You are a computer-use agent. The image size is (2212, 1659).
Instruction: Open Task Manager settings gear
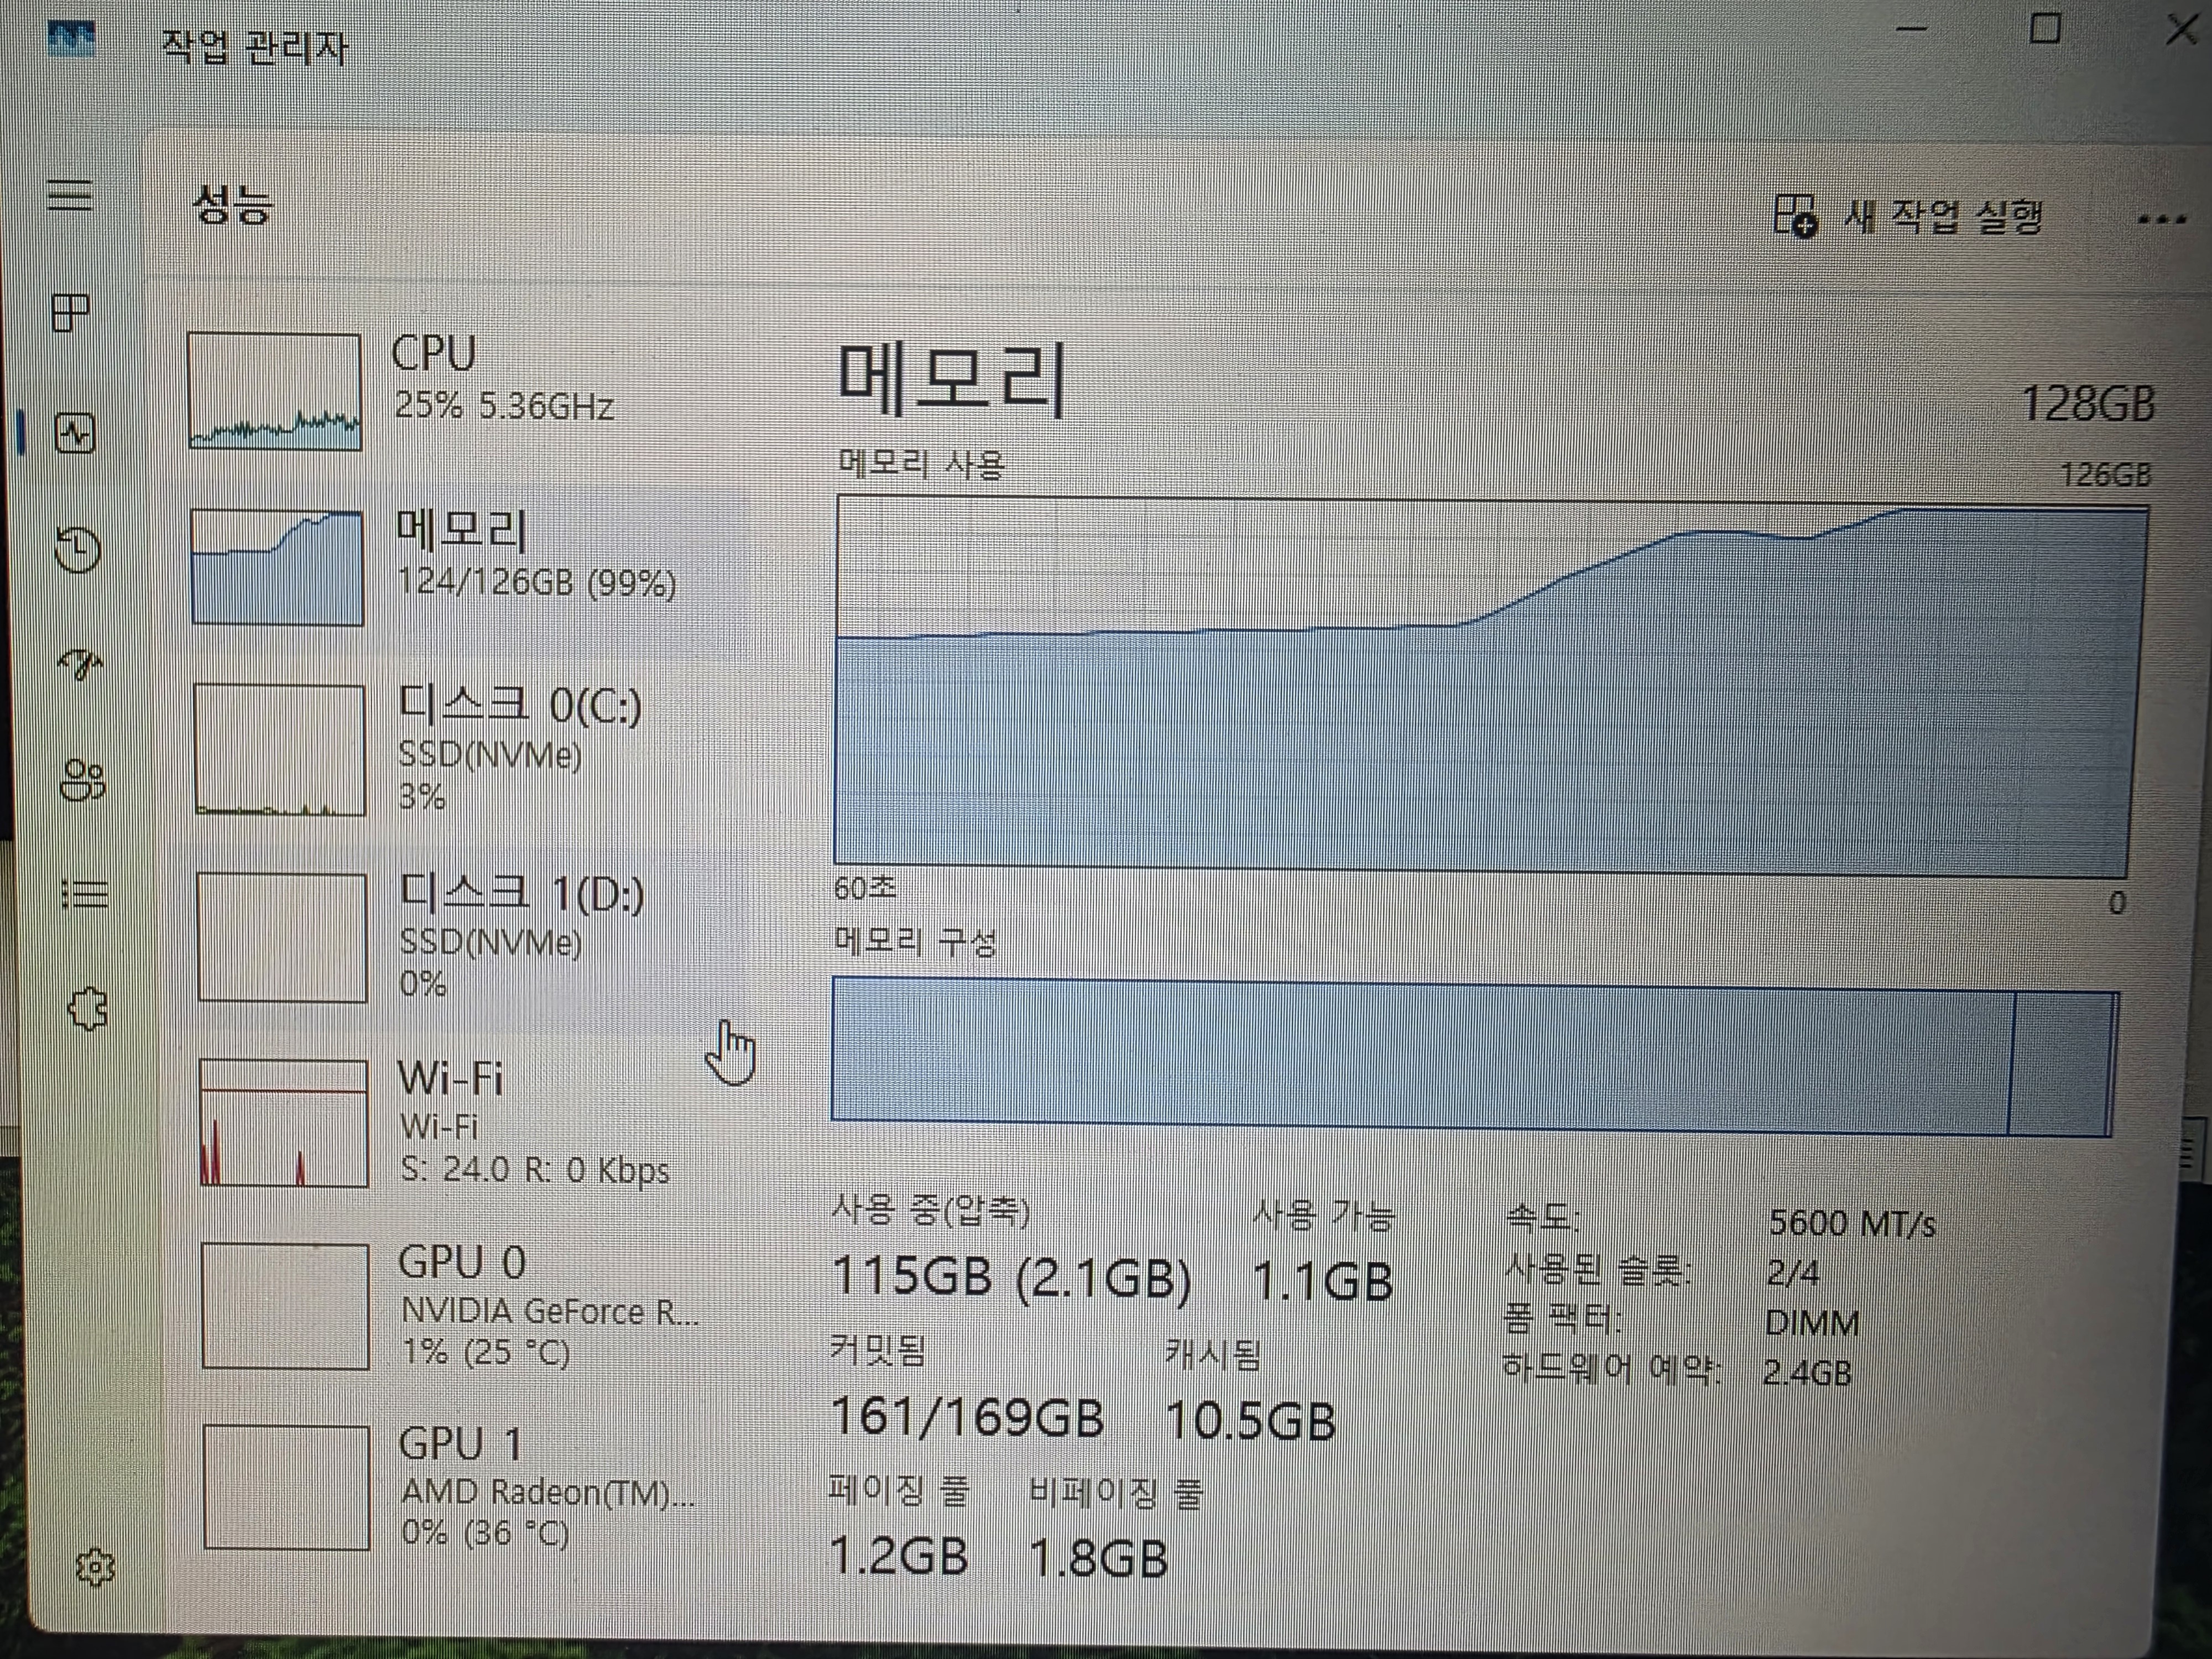click(95, 1567)
